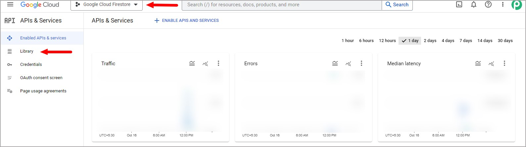
Task: Open Credentials in the sidebar
Action: click(x=31, y=65)
